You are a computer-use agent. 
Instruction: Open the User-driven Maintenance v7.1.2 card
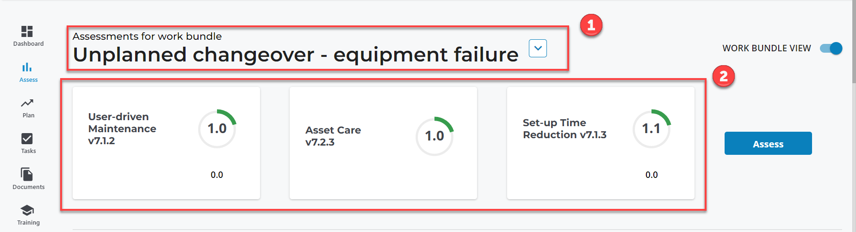pos(166,143)
